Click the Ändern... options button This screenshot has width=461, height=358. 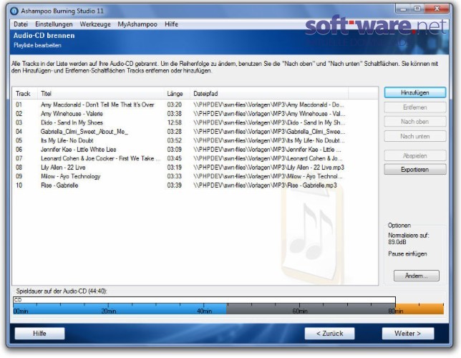point(417,276)
